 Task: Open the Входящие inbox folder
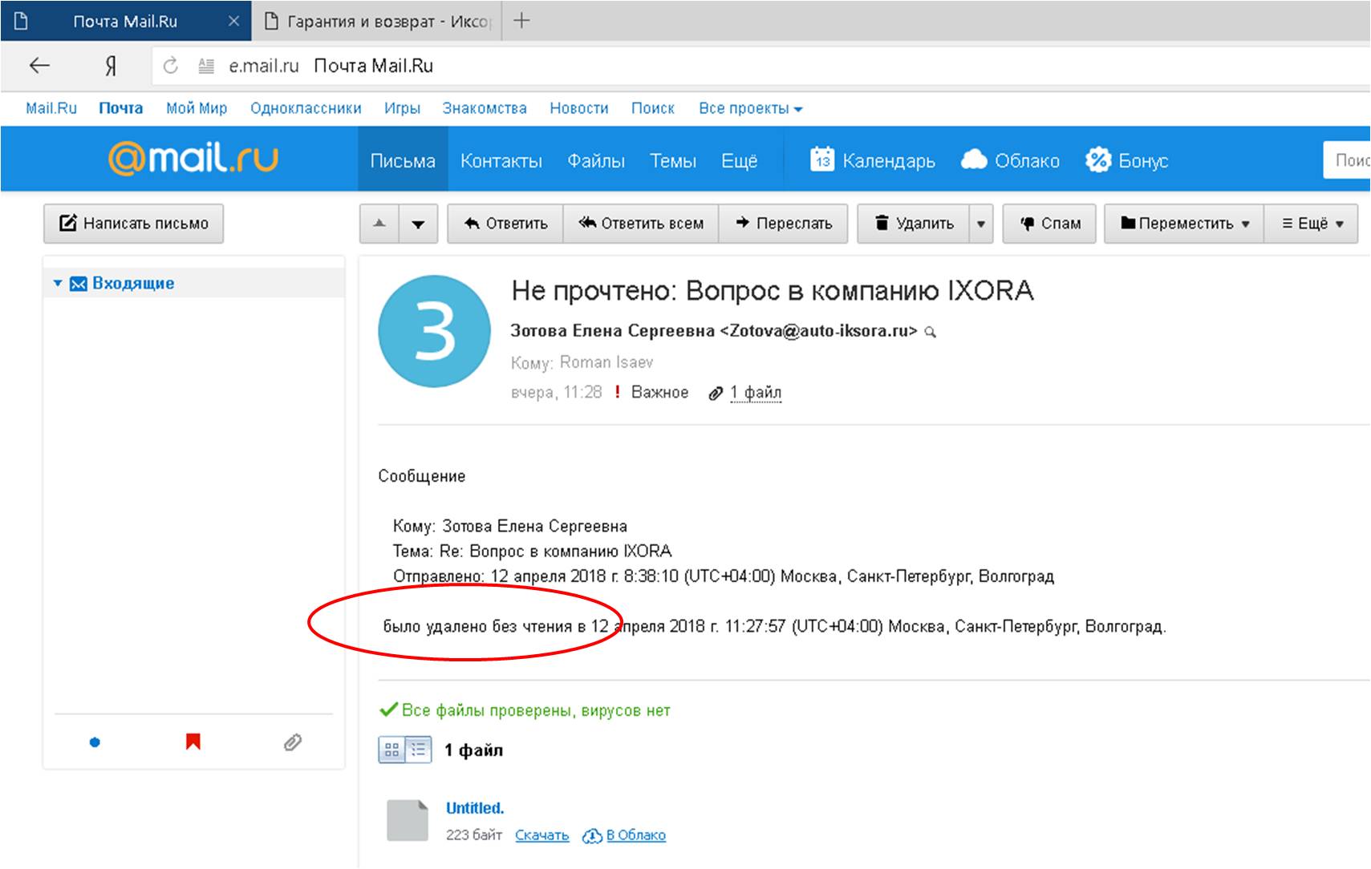tap(133, 283)
